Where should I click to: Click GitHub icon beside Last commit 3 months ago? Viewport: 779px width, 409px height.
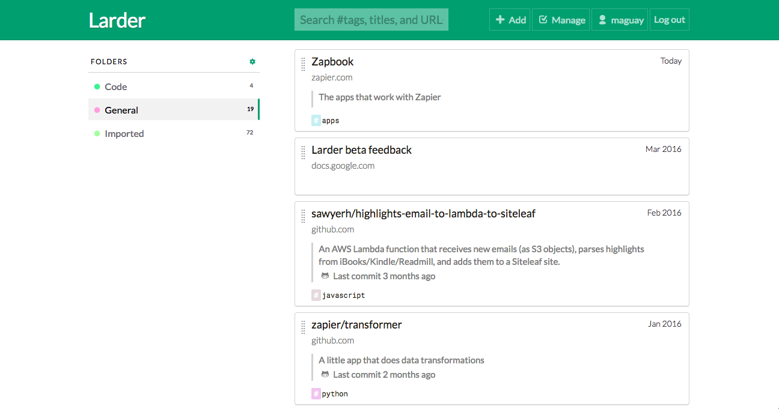point(325,276)
